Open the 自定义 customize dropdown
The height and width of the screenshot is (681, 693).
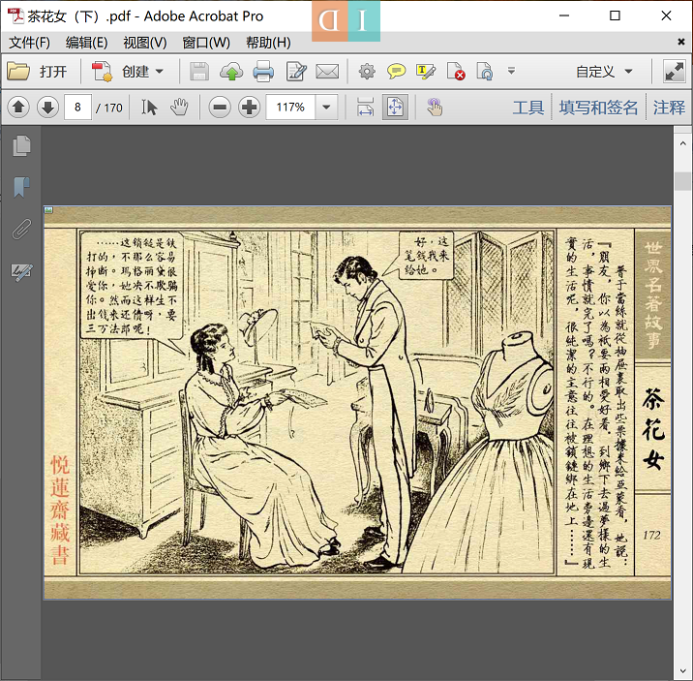[x=604, y=71]
